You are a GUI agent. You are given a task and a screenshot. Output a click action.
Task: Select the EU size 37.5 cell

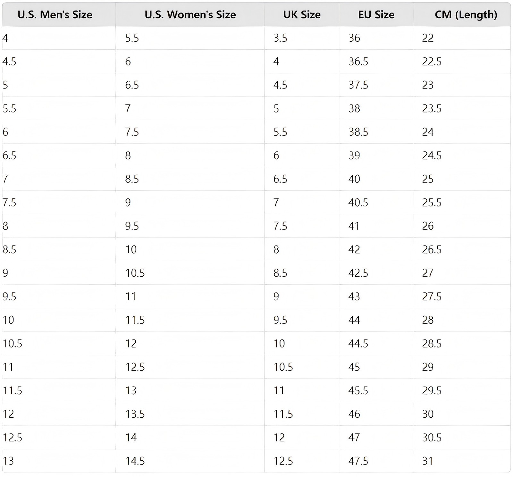coord(376,85)
